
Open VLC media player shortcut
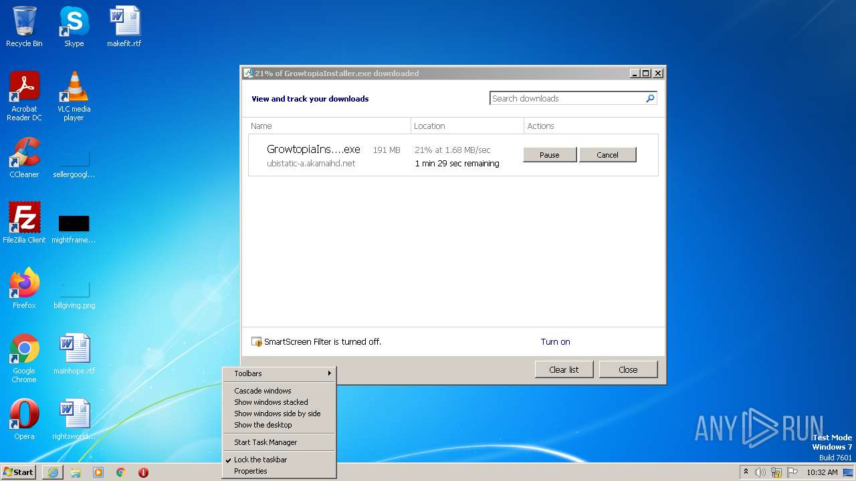click(74, 96)
